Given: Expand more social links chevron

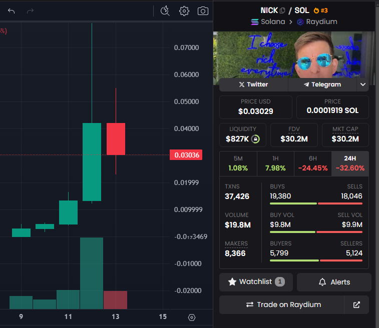Looking at the screenshot, I should (x=363, y=84).
